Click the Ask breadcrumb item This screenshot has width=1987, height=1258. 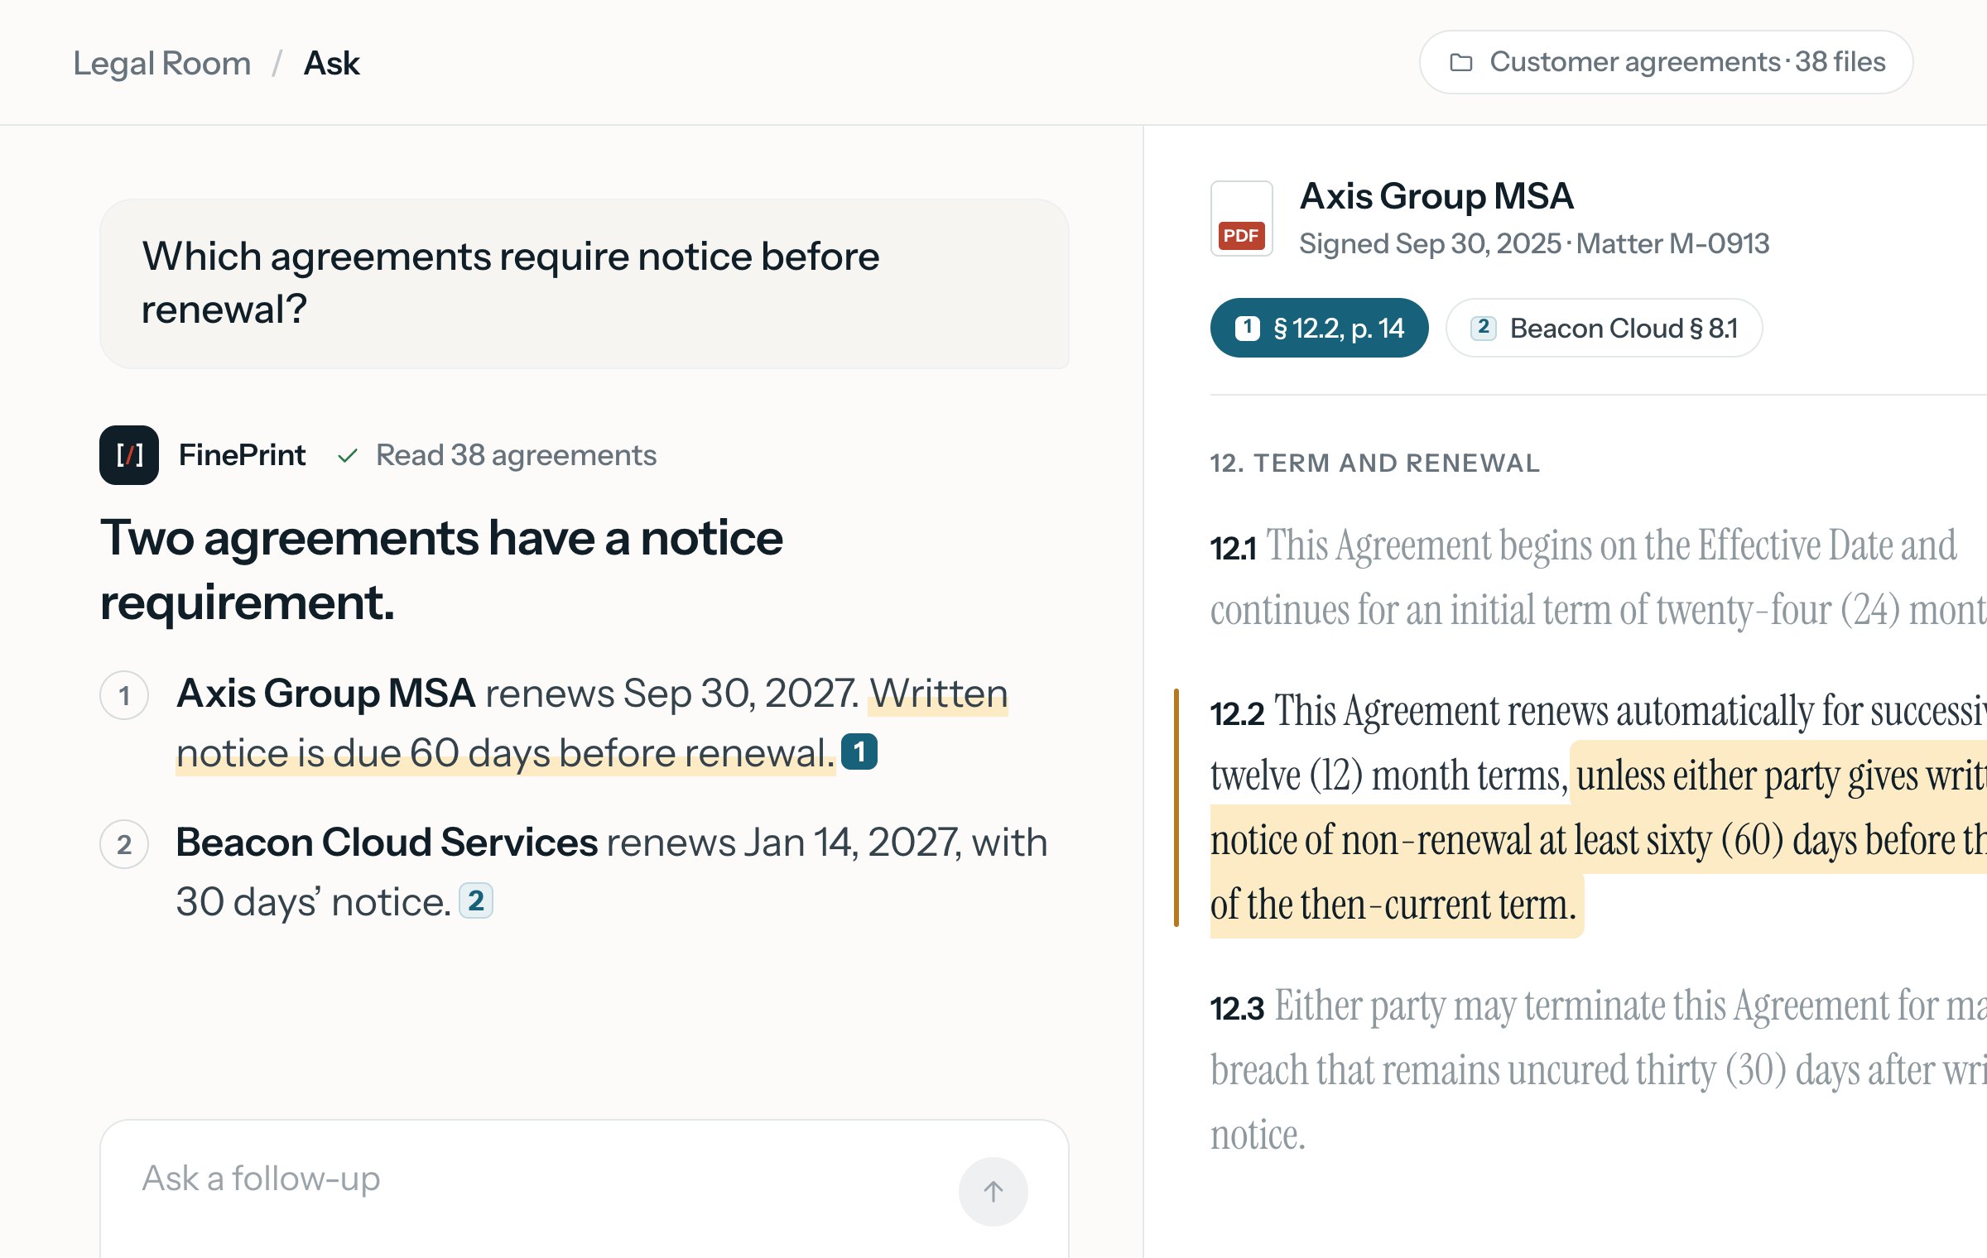(x=331, y=63)
